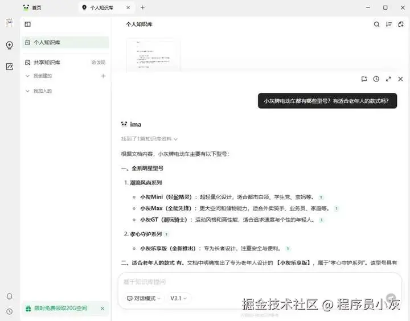
Task: Close the 个人知识库 tab
Action: [x=128, y=7]
